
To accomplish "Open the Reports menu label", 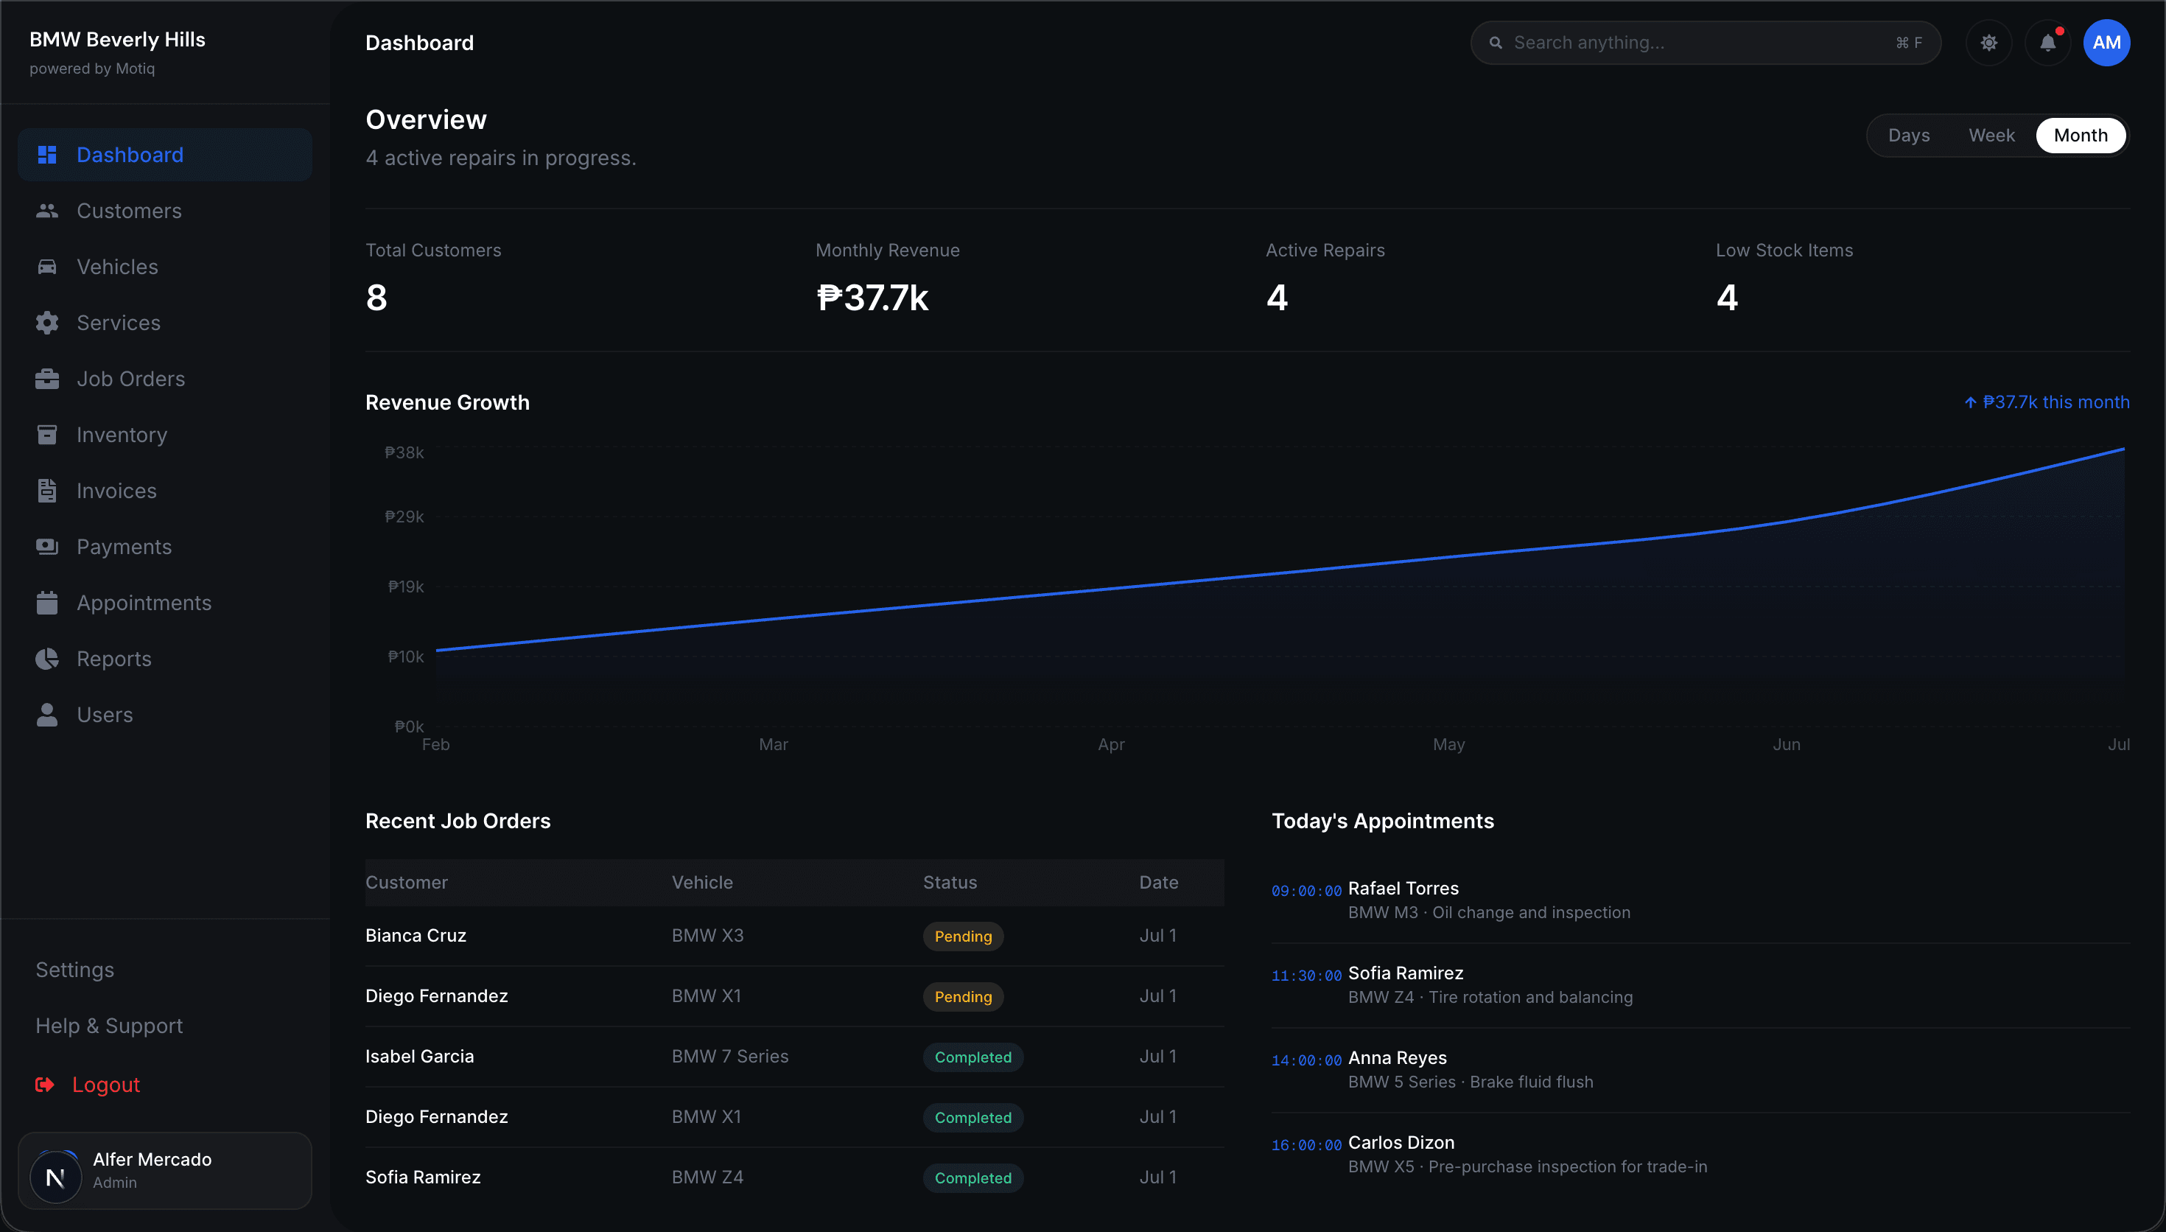I will coord(114,658).
